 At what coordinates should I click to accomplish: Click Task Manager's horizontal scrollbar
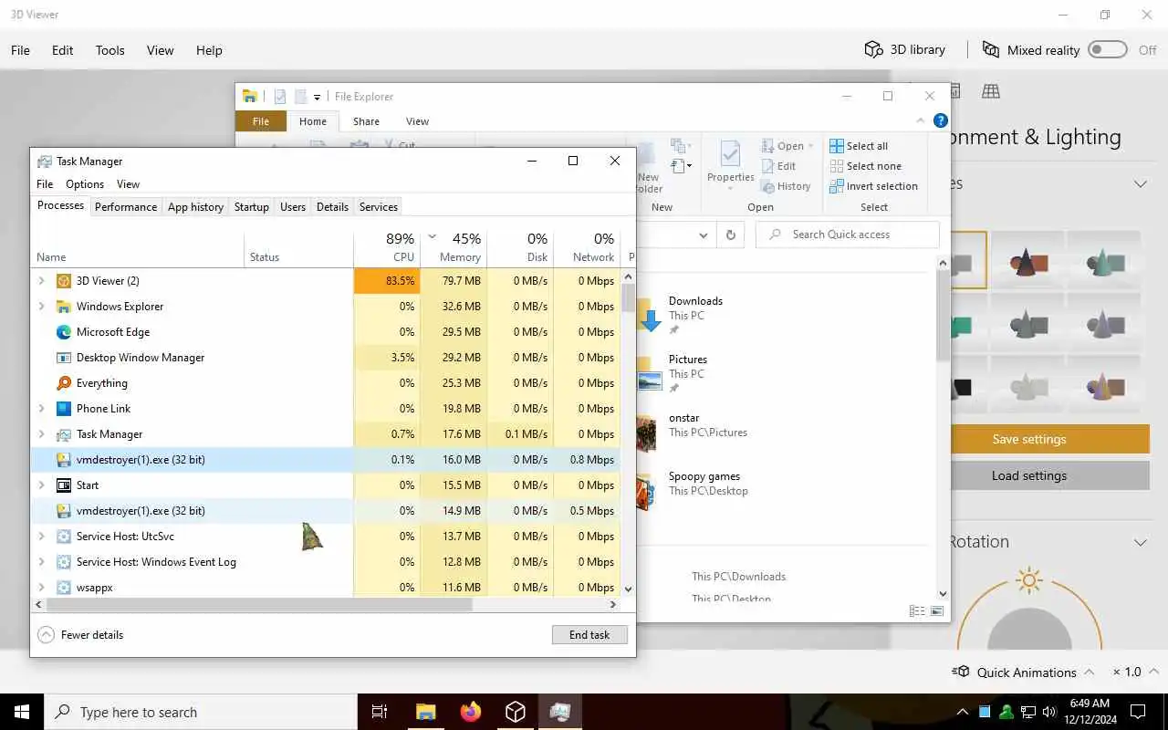point(259,604)
